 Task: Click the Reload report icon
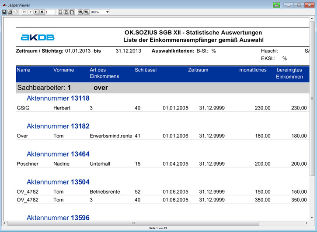pyautogui.click(x=16, y=12)
